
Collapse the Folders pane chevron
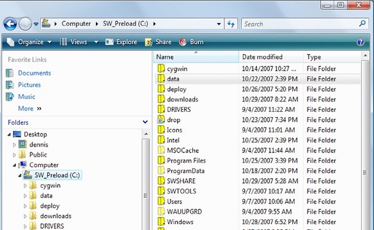point(145,122)
